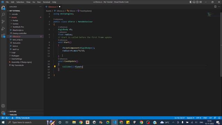Open the Accounts menu icon
Image resolution: width=222 pixels, height=125 pixels.
click(x=3, y=106)
